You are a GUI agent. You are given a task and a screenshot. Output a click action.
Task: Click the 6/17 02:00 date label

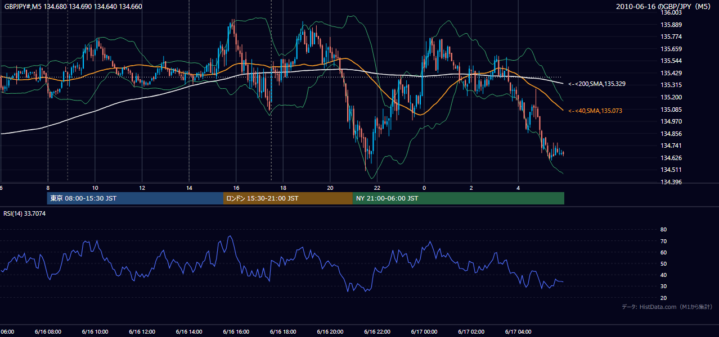pos(471,331)
